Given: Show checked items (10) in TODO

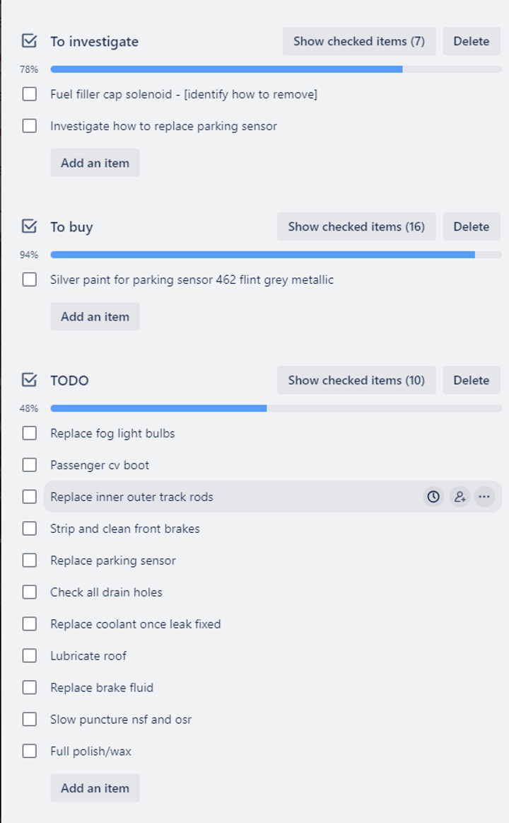Looking at the screenshot, I should pyautogui.click(x=356, y=380).
